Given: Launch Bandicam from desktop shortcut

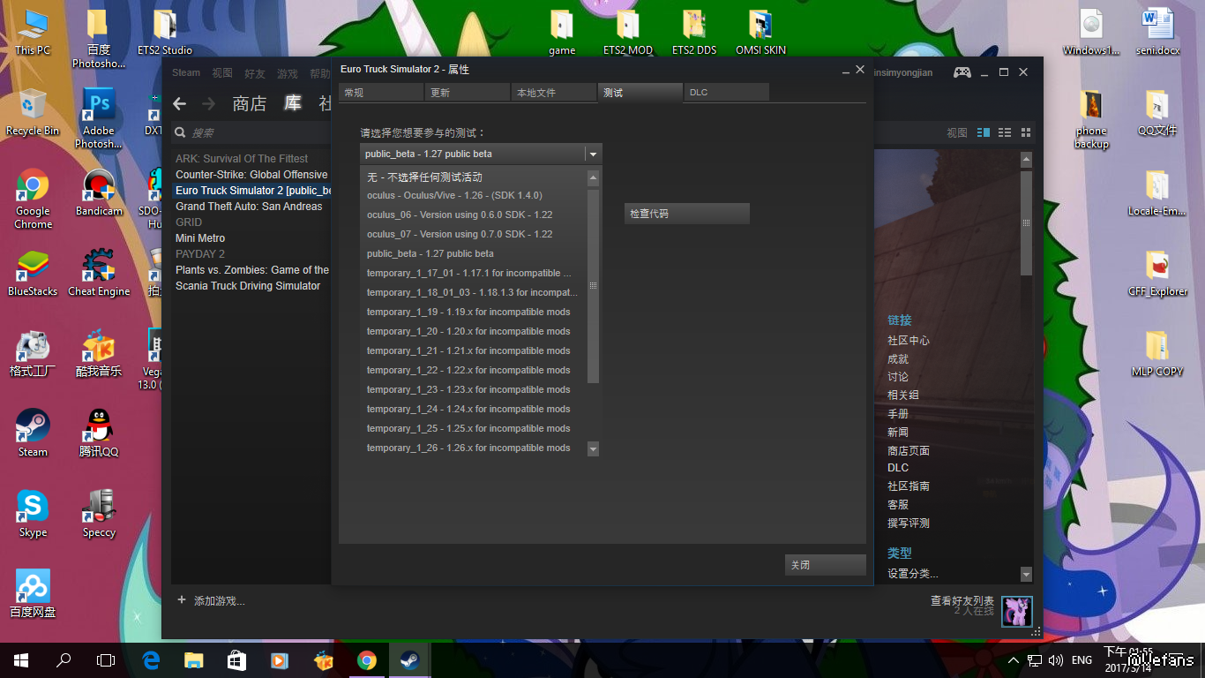Looking at the screenshot, I should tap(99, 192).
